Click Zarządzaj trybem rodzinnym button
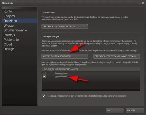This screenshot has width=146, height=115. click(x=65, y=26)
